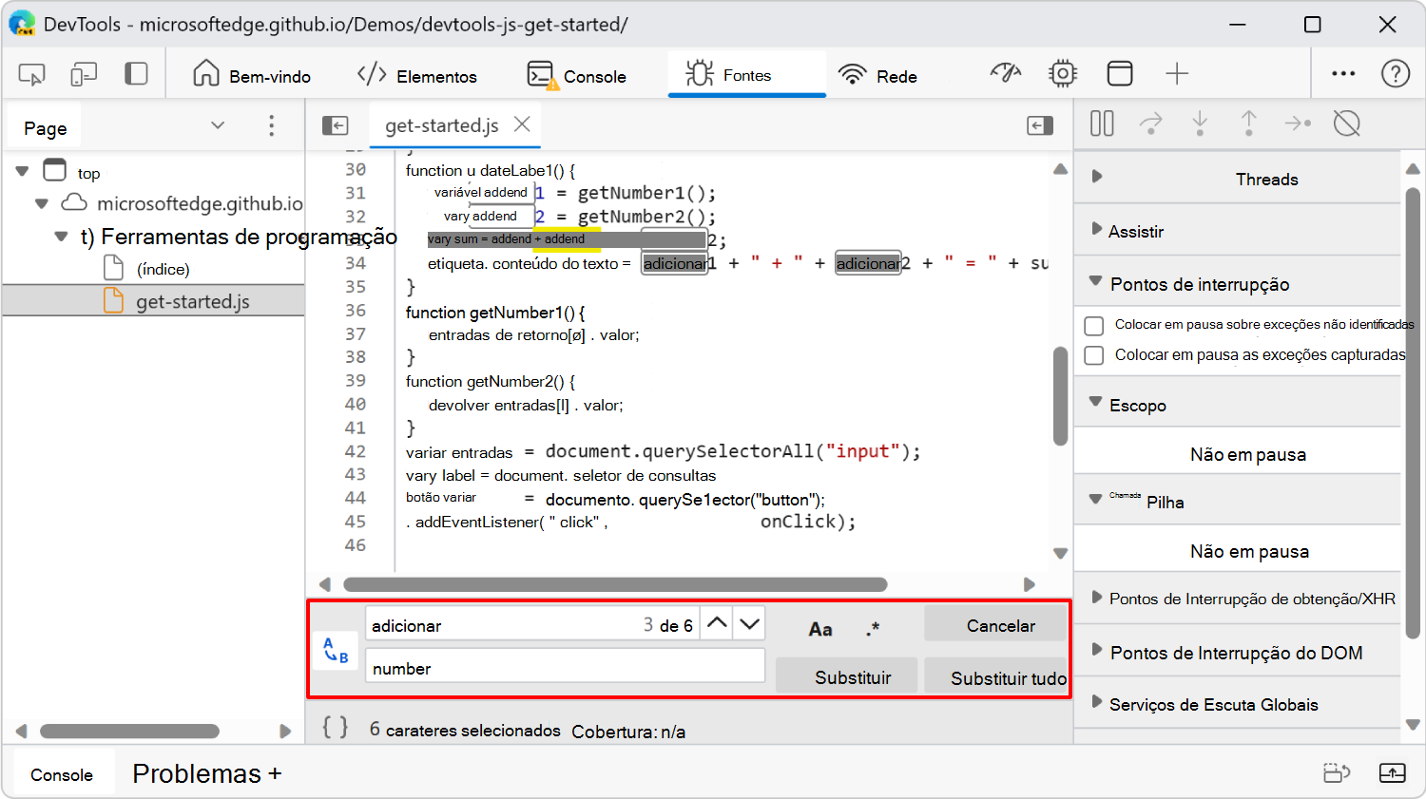Check 'Colocar em pausa as exceções capturadas'
1426x799 pixels.
pyautogui.click(x=1093, y=354)
